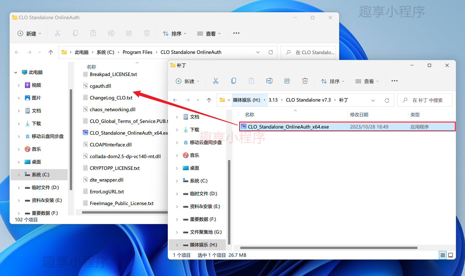Click Delete icon in CLO Standalone OnlineAuth window

(x=147, y=33)
